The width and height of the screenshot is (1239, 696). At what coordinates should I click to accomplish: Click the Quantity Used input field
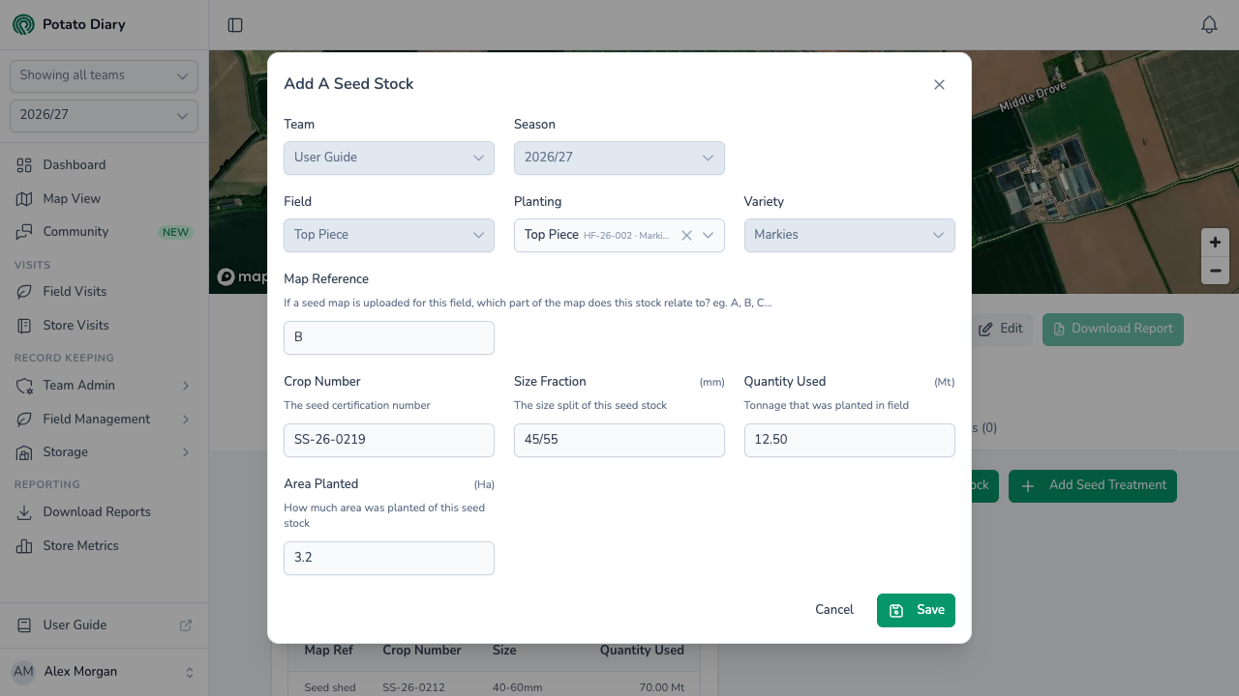tap(850, 440)
